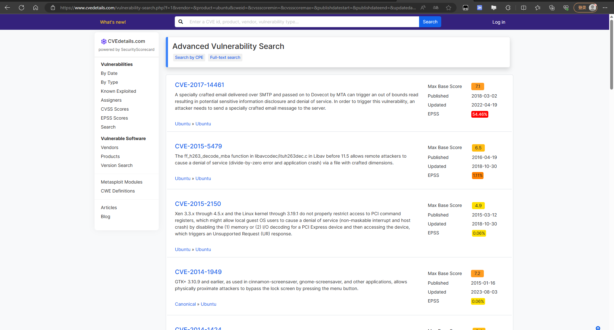
Task: Click published date 2018-03-02
Action: pos(484,96)
